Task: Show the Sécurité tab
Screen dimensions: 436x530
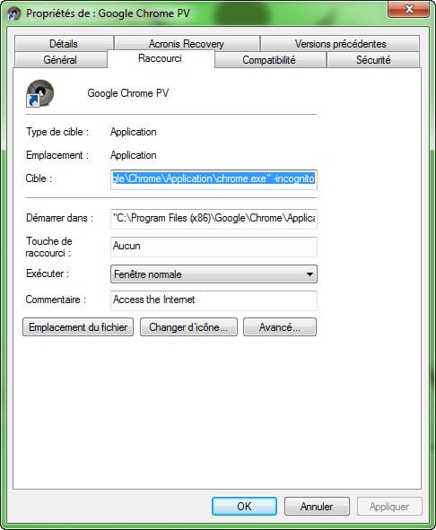Action: tap(373, 60)
